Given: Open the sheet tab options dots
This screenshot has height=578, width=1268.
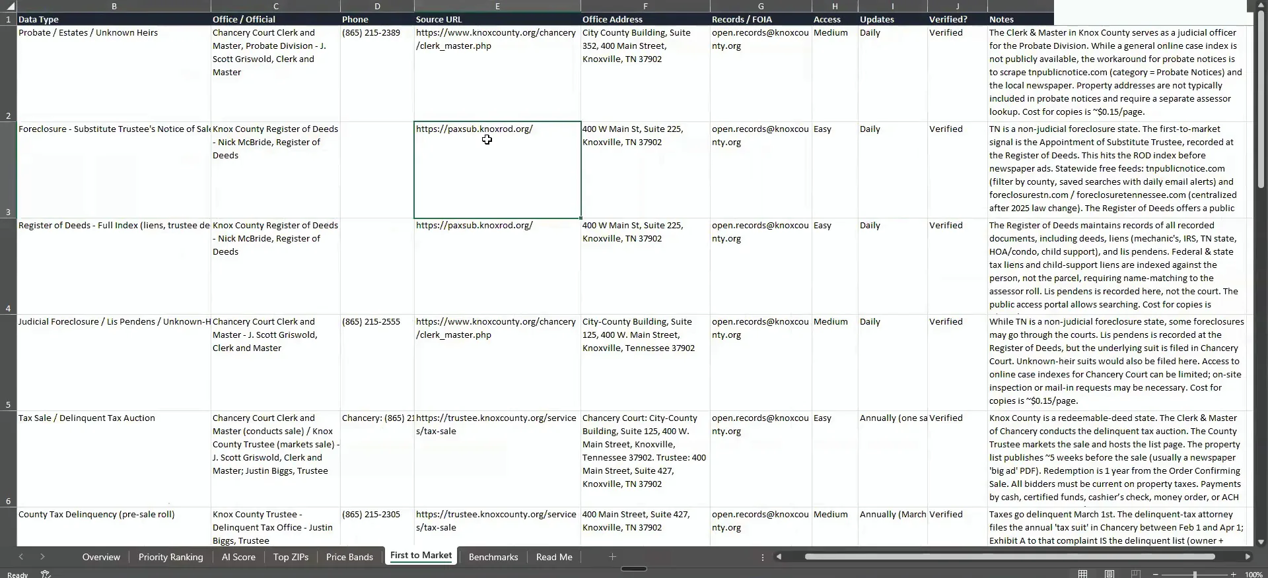Looking at the screenshot, I should point(763,557).
